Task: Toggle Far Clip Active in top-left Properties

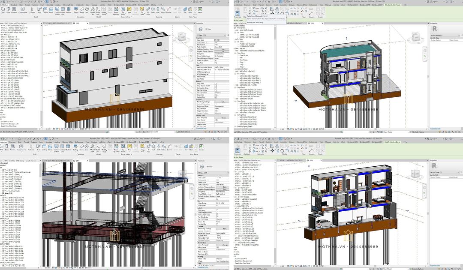Action: point(216,90)
